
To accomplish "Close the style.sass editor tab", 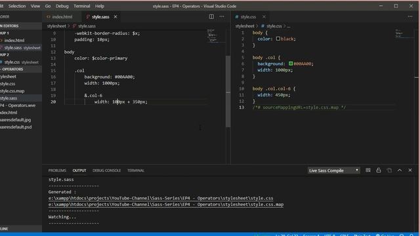I will [x=115, y=16].
